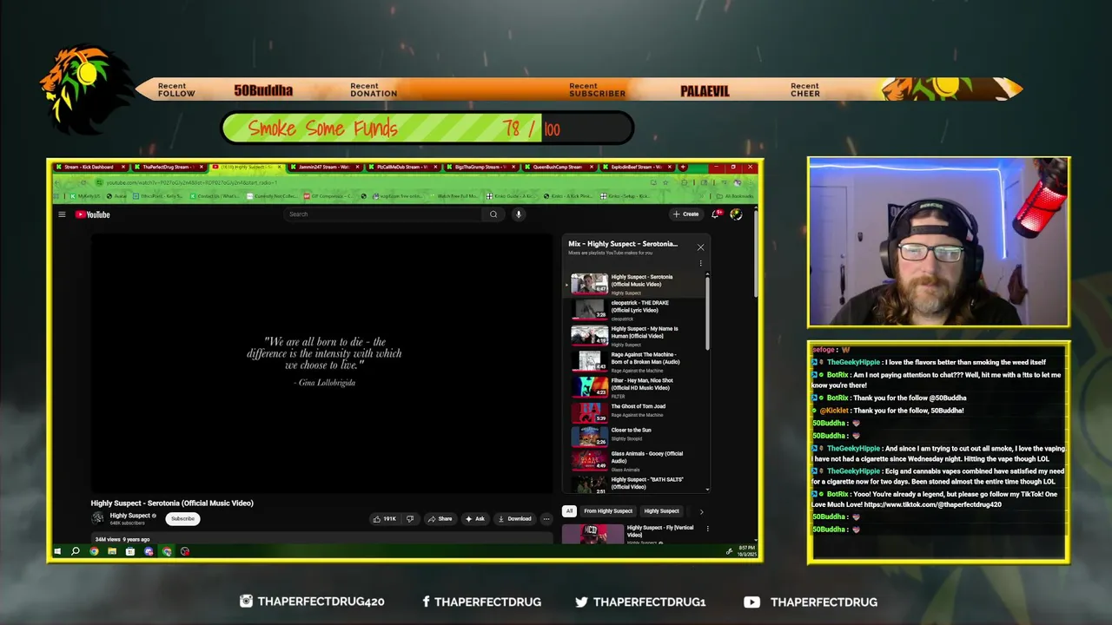Viewport: 1112px width, 625px height.
Task: Switch to ExplodinBeef Stream browser tab
Action: pyautogui.click(x=636, y=167)
